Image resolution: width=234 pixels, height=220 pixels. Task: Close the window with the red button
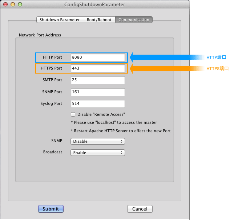click(5, 5)
